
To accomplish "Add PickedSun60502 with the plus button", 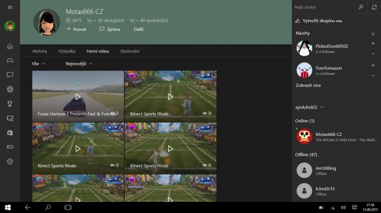I will 373,44.
